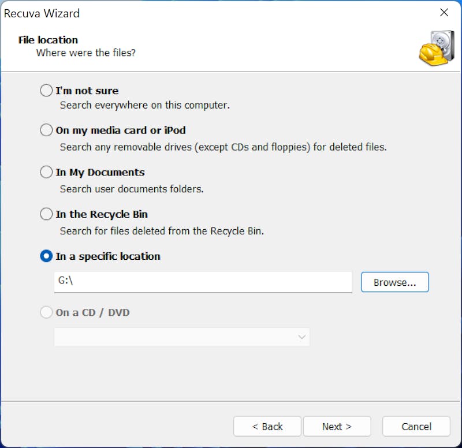Go to the previous step with Back
462x448 pixels.
point(267,426)
